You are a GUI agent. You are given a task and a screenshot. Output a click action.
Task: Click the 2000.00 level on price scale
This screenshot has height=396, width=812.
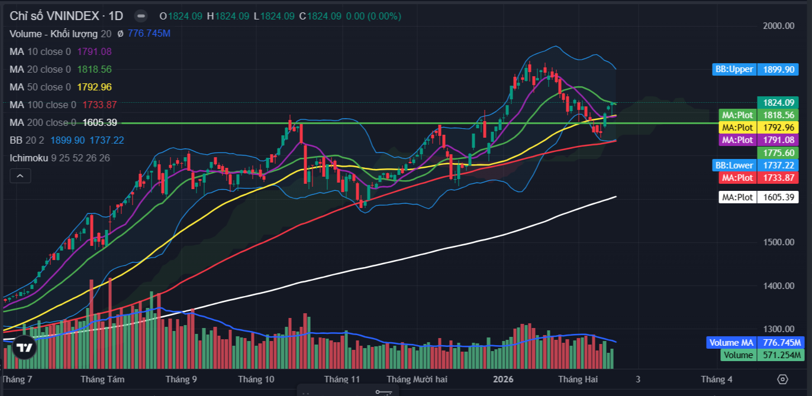pos(778,25)
